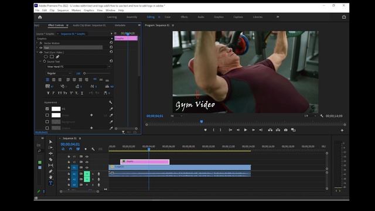Screen dimensions: 375x211
Task: Open Program monitor zoom level dropdown
Action: pyautogui.click(x=176, y=116)
